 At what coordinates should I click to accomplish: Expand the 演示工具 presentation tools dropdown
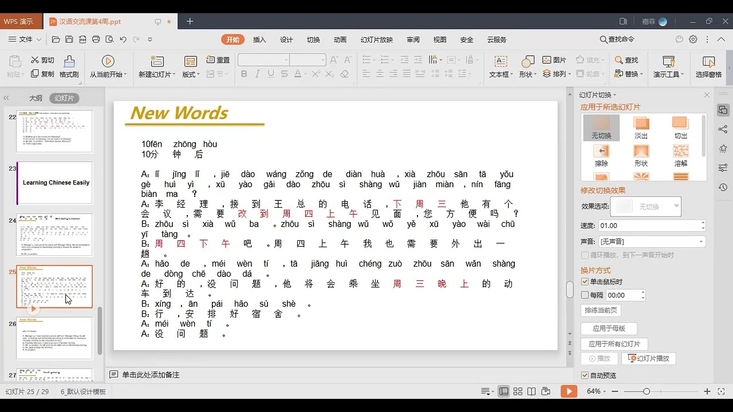(668, 74)
